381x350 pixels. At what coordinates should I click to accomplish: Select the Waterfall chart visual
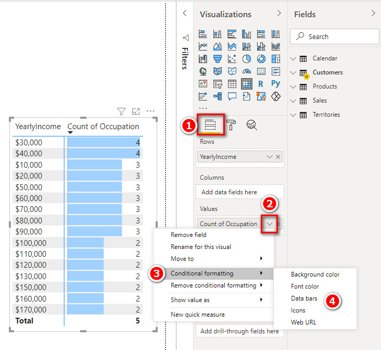[203, 59]
